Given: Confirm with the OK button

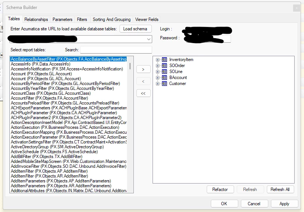Looking at the screenshot, I should click(224, 204).
